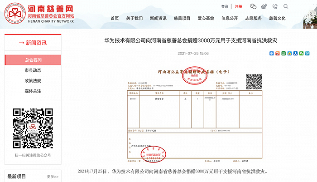Click the 更多>> link beside 最新项目
Screen dimensions: 317x182
(x=53, y=177)
